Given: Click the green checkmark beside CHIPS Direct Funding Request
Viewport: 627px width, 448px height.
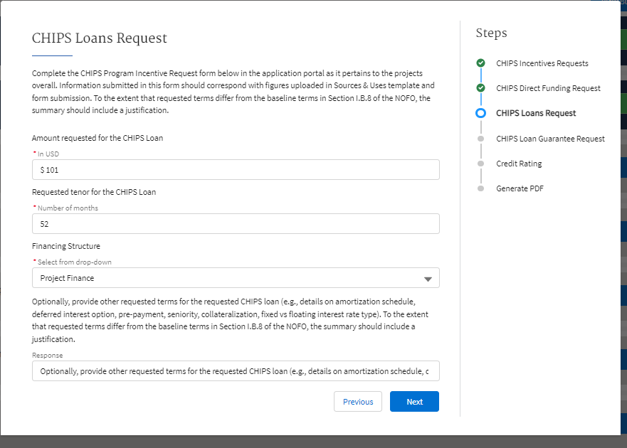Looking at the screenshot, I should (481, 88).
